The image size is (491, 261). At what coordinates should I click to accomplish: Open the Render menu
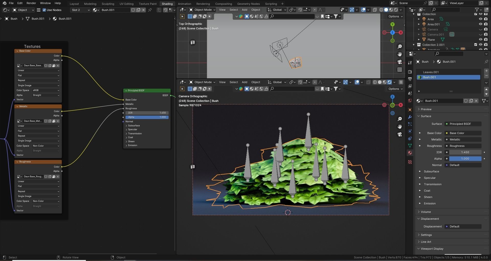(31, 3)
